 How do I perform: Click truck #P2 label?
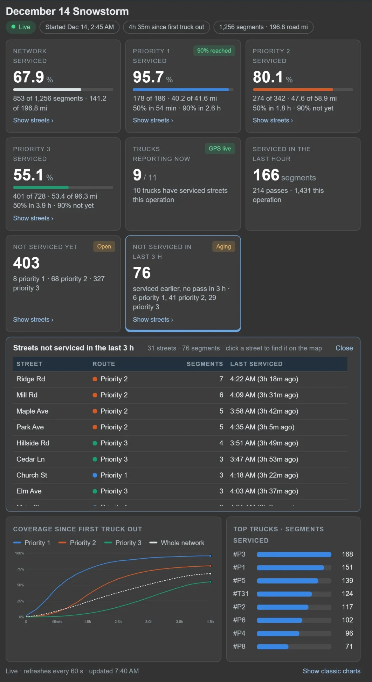pos(239,607)
